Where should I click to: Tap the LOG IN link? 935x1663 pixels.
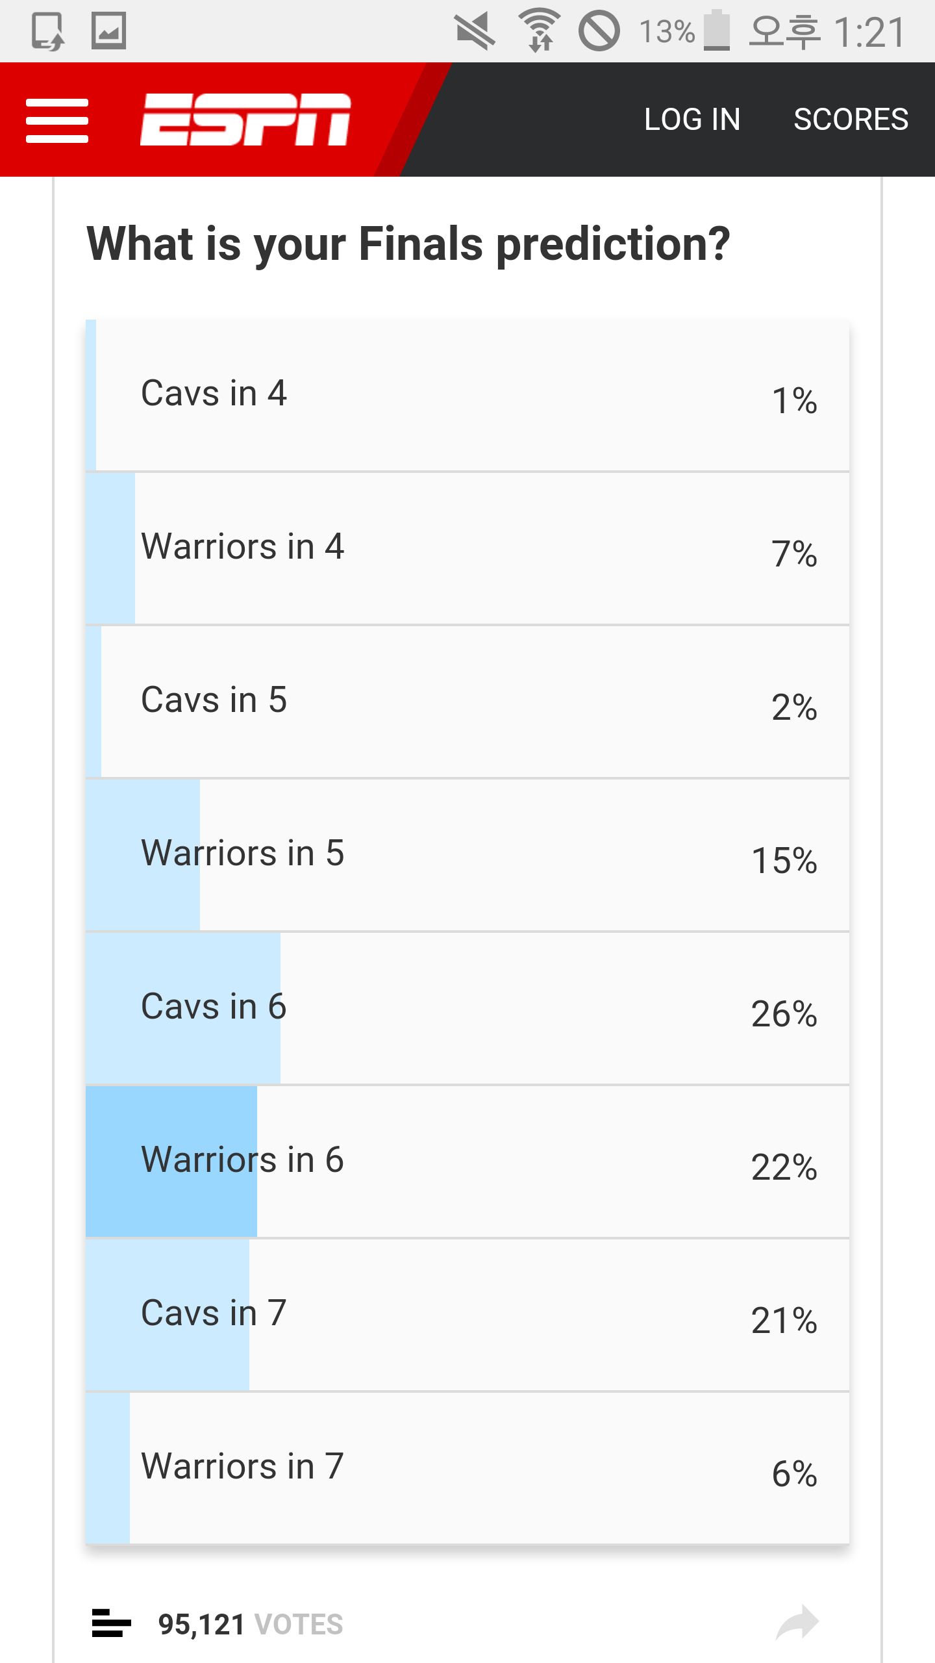(692, 120)
